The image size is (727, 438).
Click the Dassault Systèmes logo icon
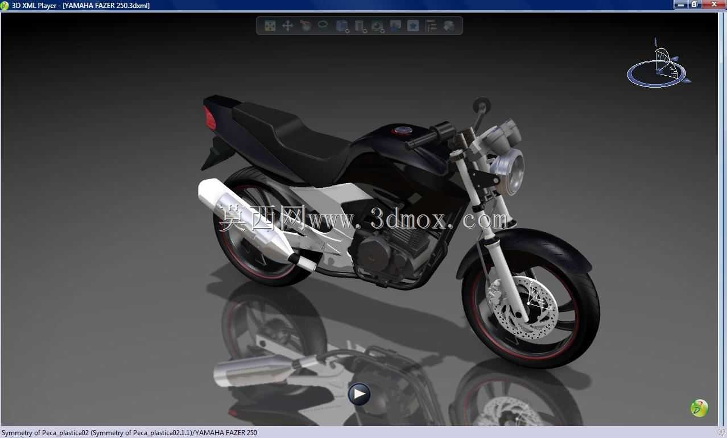coord(699,408)
